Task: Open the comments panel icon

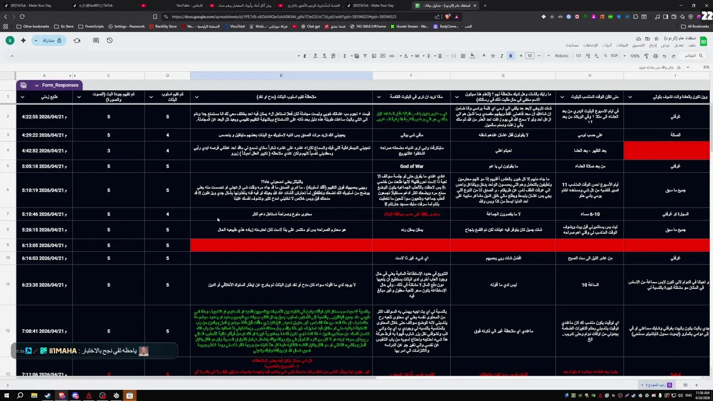Action: pyautogui.click(x=96, y=40)
